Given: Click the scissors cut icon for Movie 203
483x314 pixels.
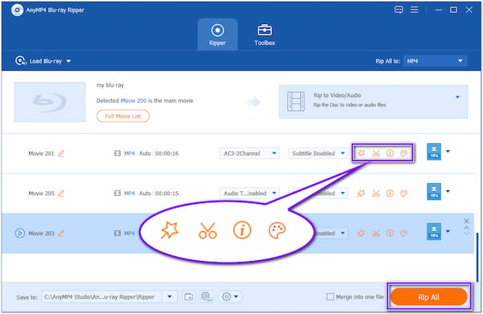Looking at the screenshot, I should tap(376, 234).
